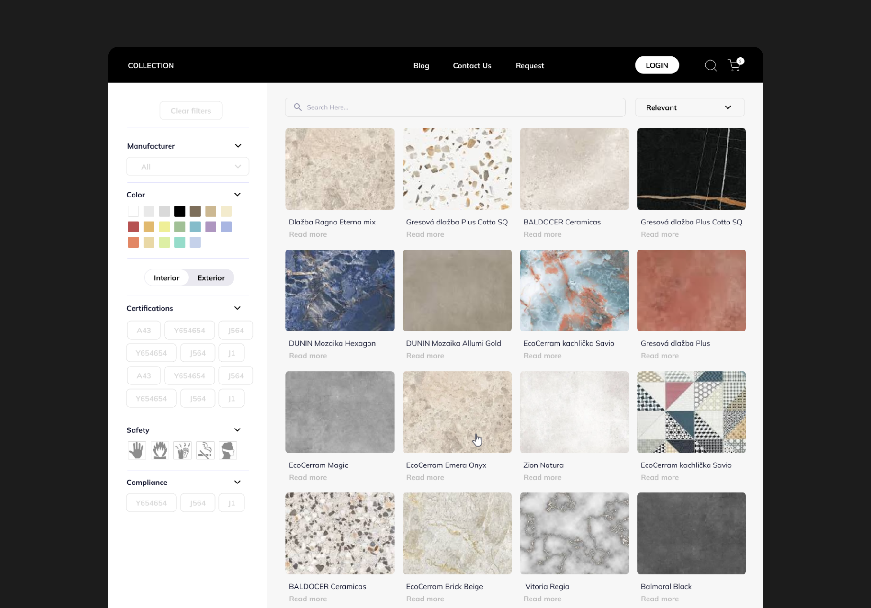Image resolution: width=871 pixels, height=608 pixels.
Task: Open the 'All' manufacturer dropdown
Action: (188, 166)
